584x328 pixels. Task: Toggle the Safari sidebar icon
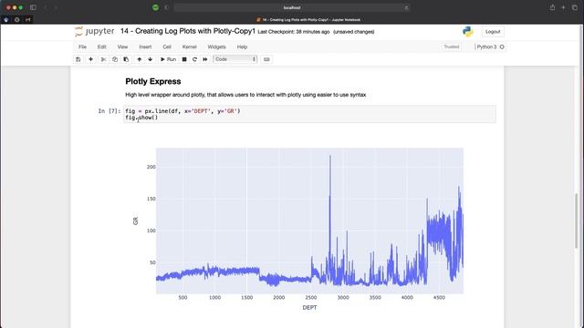tap(33, 7)
